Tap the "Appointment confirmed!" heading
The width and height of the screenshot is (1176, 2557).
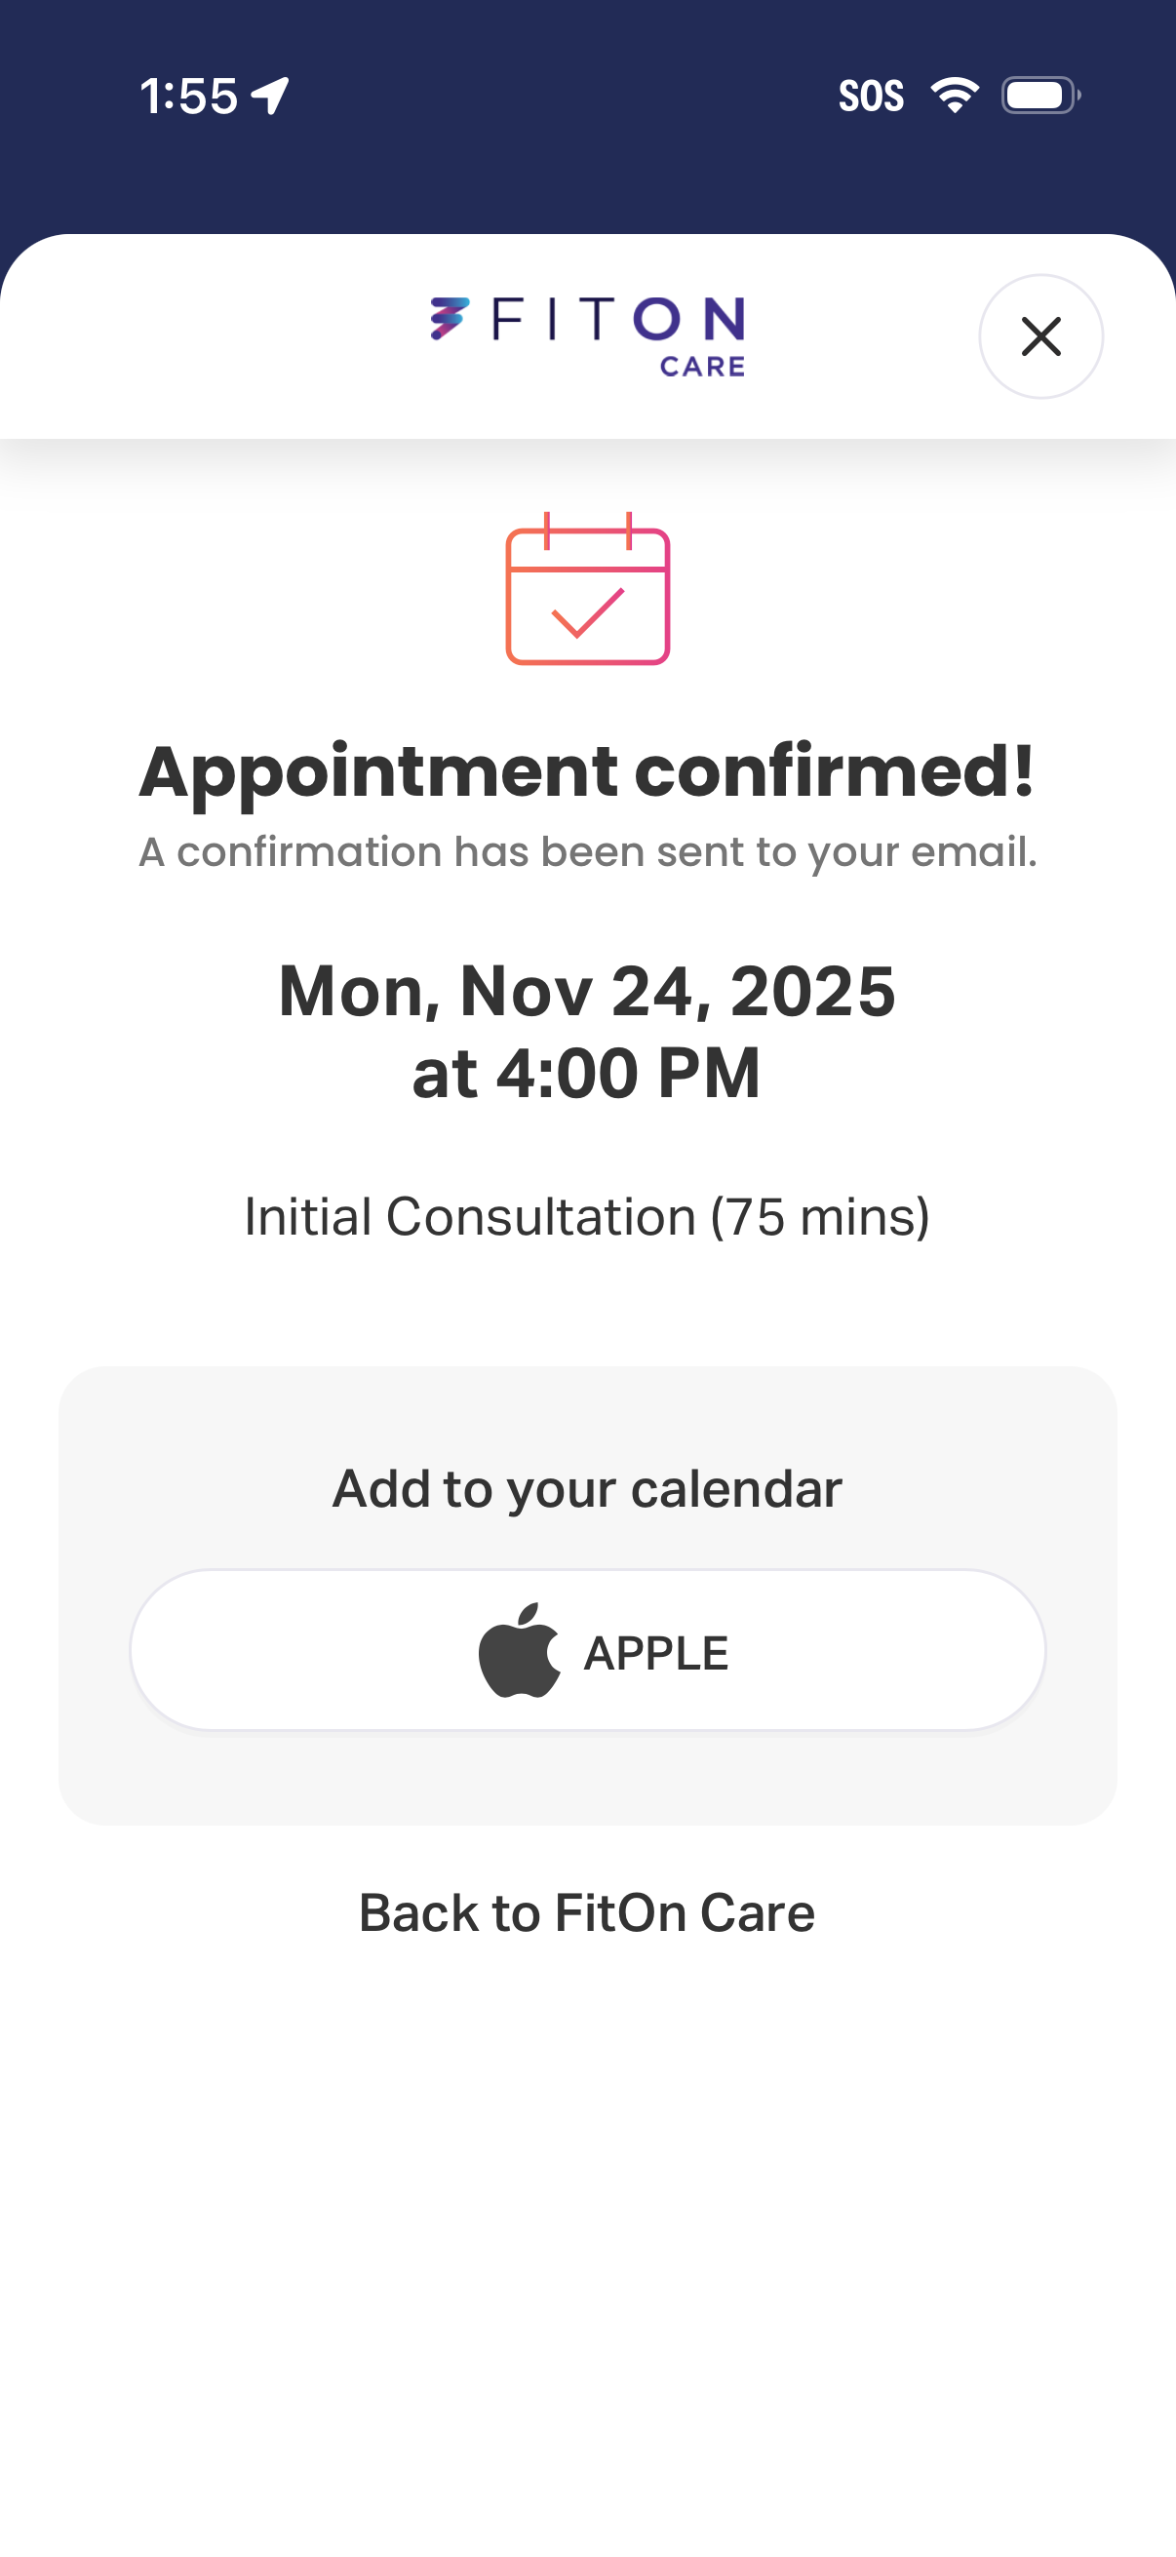[x=587, y=771]
